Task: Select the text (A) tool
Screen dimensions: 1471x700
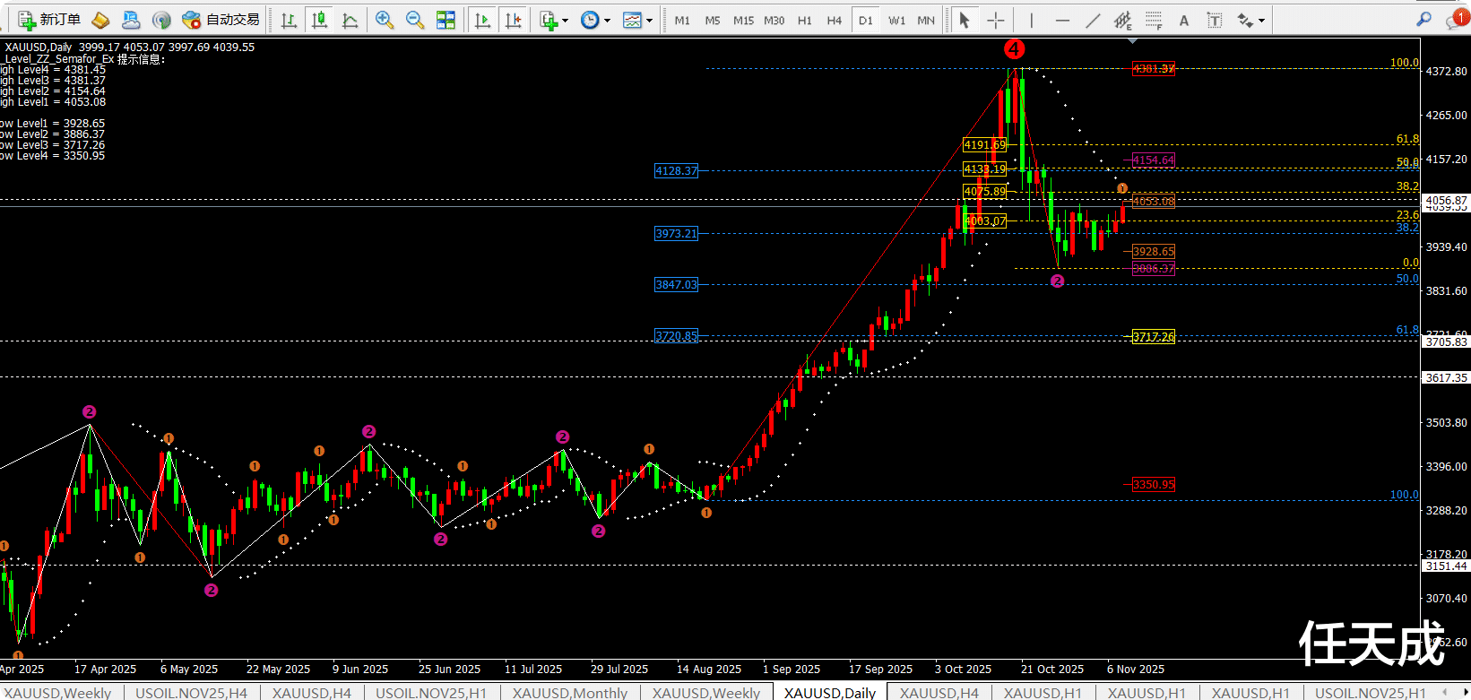Action: pyautogui.click(x=1184, y=20)
